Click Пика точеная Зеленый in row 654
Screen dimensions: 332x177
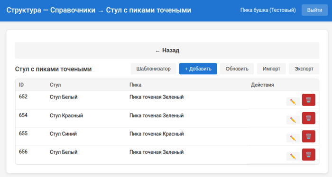pos(157,115)
